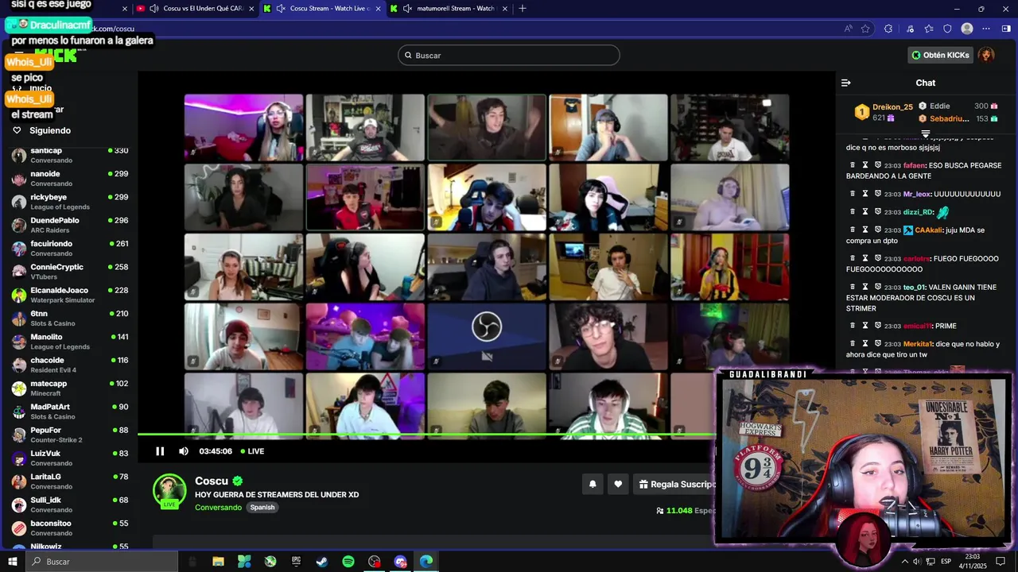Expand the gift leaderboard chevron in chat

(926, 133)
